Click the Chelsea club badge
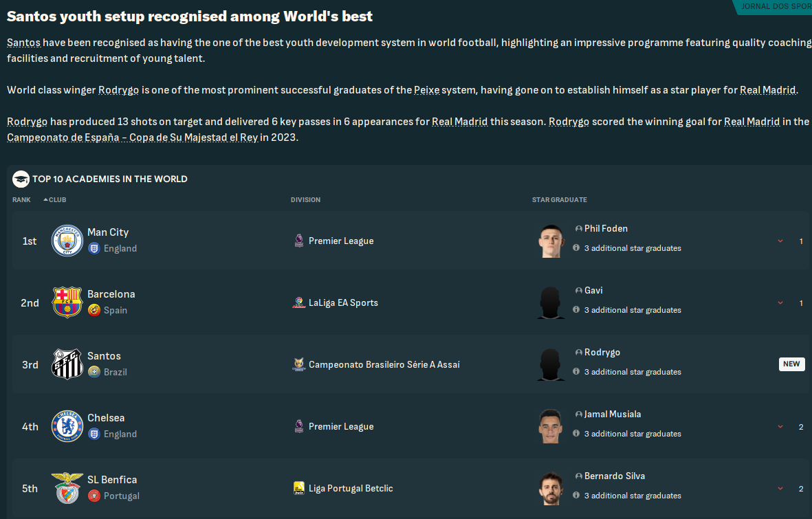Viewport: 812px width, 519px height. [67, 426]
